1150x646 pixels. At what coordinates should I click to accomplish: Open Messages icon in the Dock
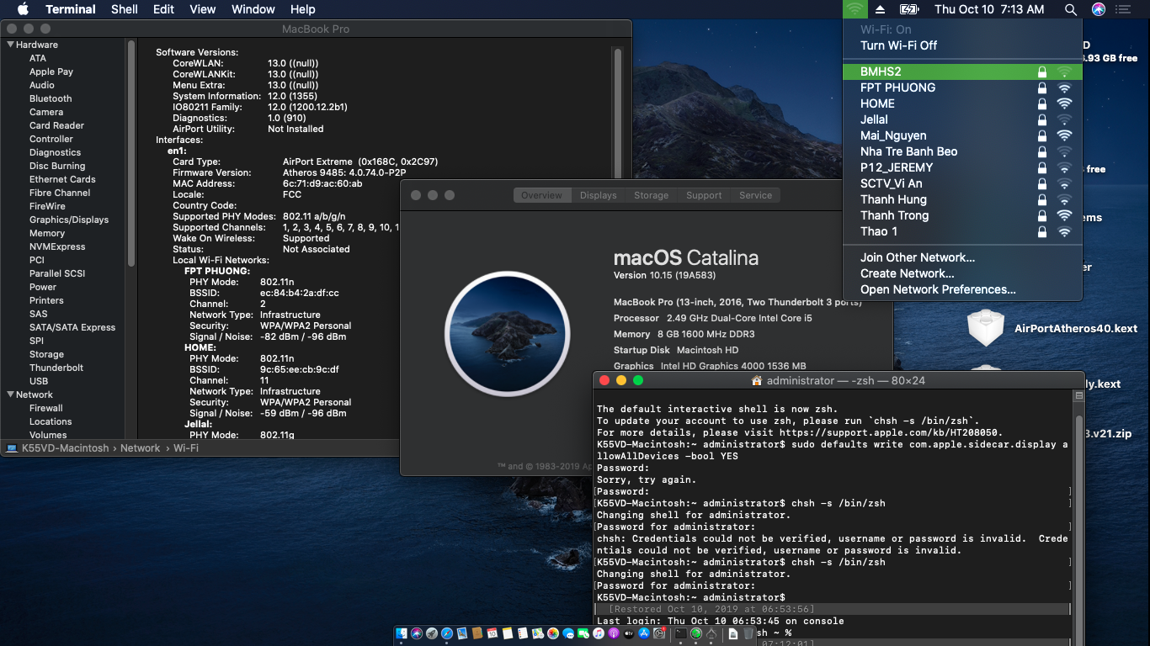click(568, 633)
